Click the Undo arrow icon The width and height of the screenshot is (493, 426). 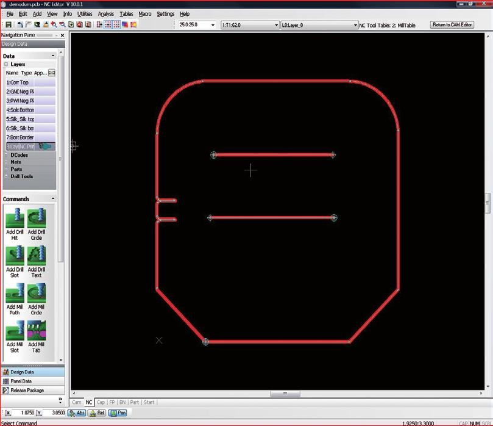[20, 24]
